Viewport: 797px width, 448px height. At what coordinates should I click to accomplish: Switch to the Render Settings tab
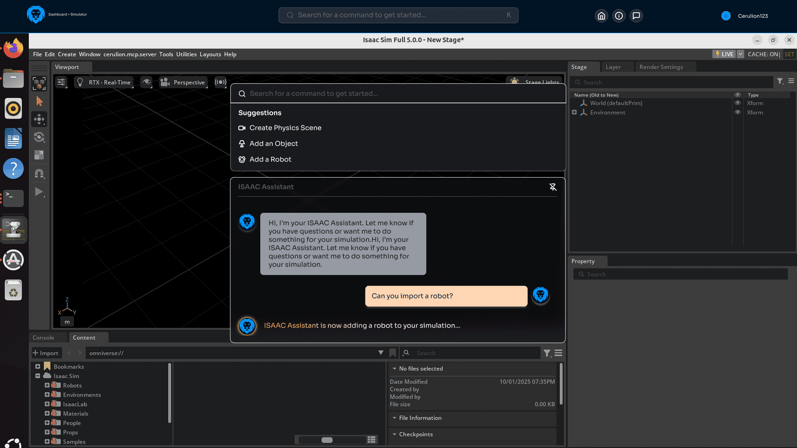[661, 67]
